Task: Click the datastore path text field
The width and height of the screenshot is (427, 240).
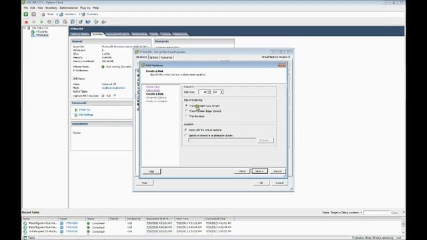Action: coord(222,141)
